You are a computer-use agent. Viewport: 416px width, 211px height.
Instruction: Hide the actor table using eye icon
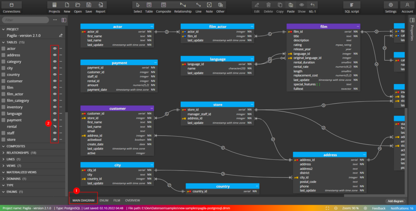[55, 48]
